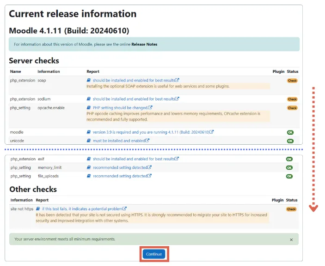Click book icon in memory_limit row
The height and width of the screenshot is (266, 325).
[x=89, y=167]
